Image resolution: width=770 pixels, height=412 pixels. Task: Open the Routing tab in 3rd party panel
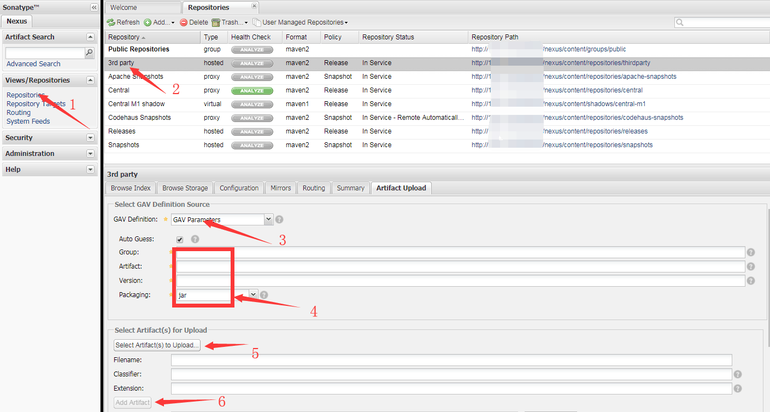click(314, 188)
